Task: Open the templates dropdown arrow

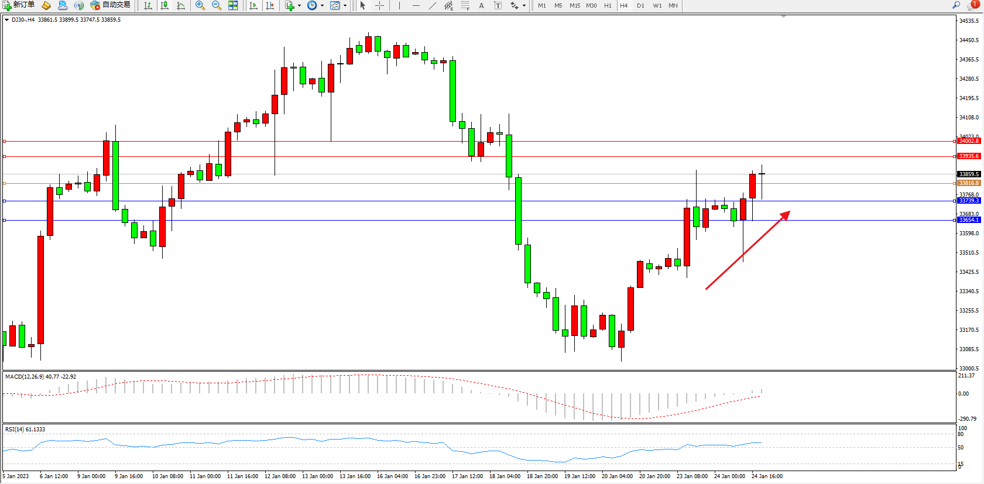Action: [345, 5]
